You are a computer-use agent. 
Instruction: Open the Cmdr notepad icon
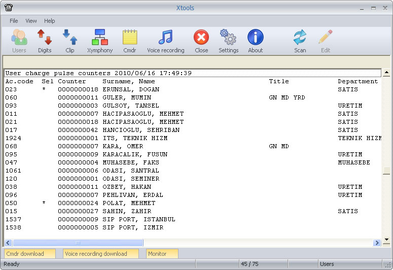pos(130,41)
